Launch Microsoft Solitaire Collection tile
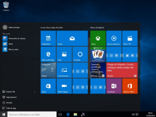 pos(98,54)
